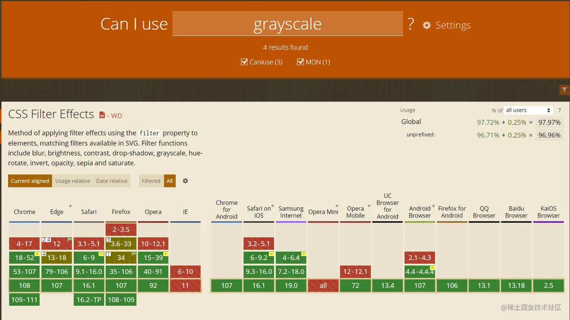
Task: Select Safari versions 9.1-16.0 cell
Action: point(89,271)
